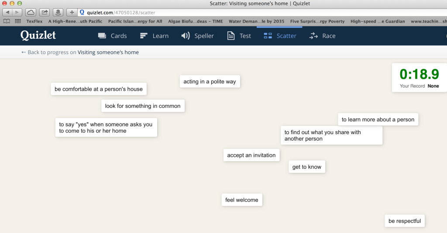Click 'Your Record None' text
Viewport: 447px width, 233px height.
pos(419,86)
